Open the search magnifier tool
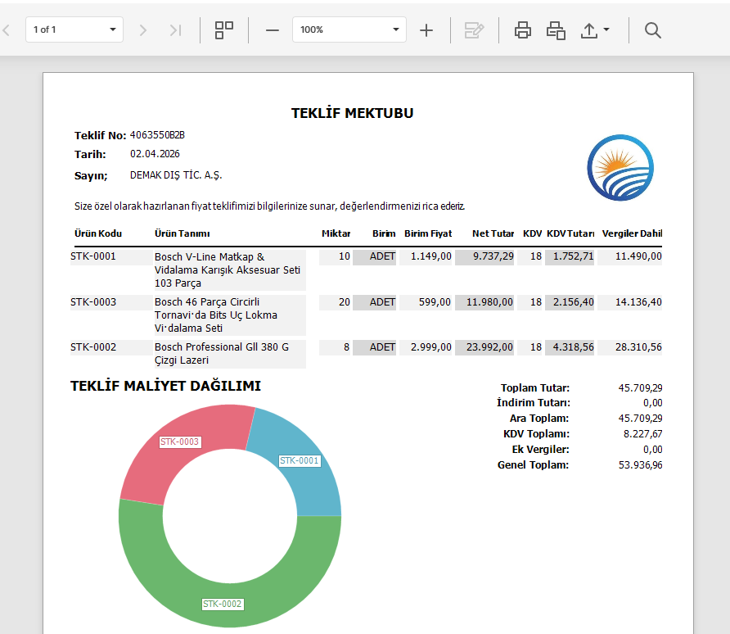 (x=653, y=30)
